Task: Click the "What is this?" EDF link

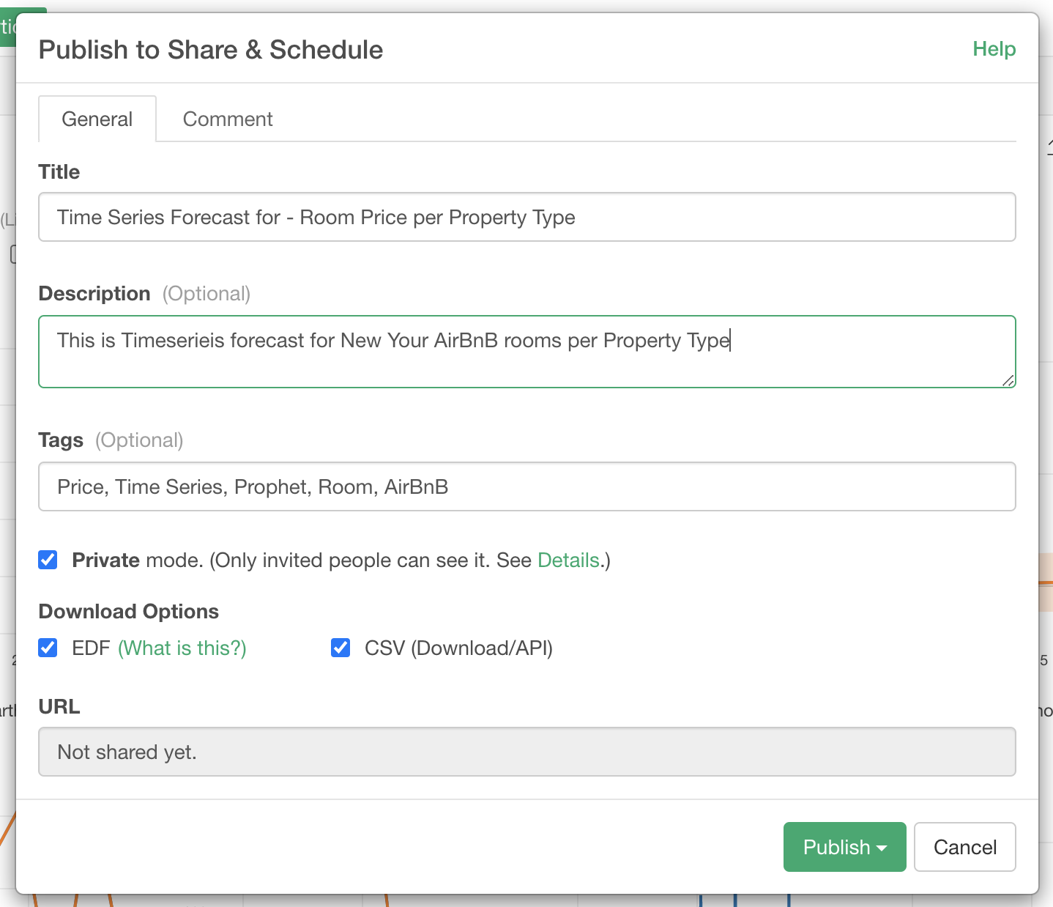Action: pyautogui.click(x=182, y=648)
